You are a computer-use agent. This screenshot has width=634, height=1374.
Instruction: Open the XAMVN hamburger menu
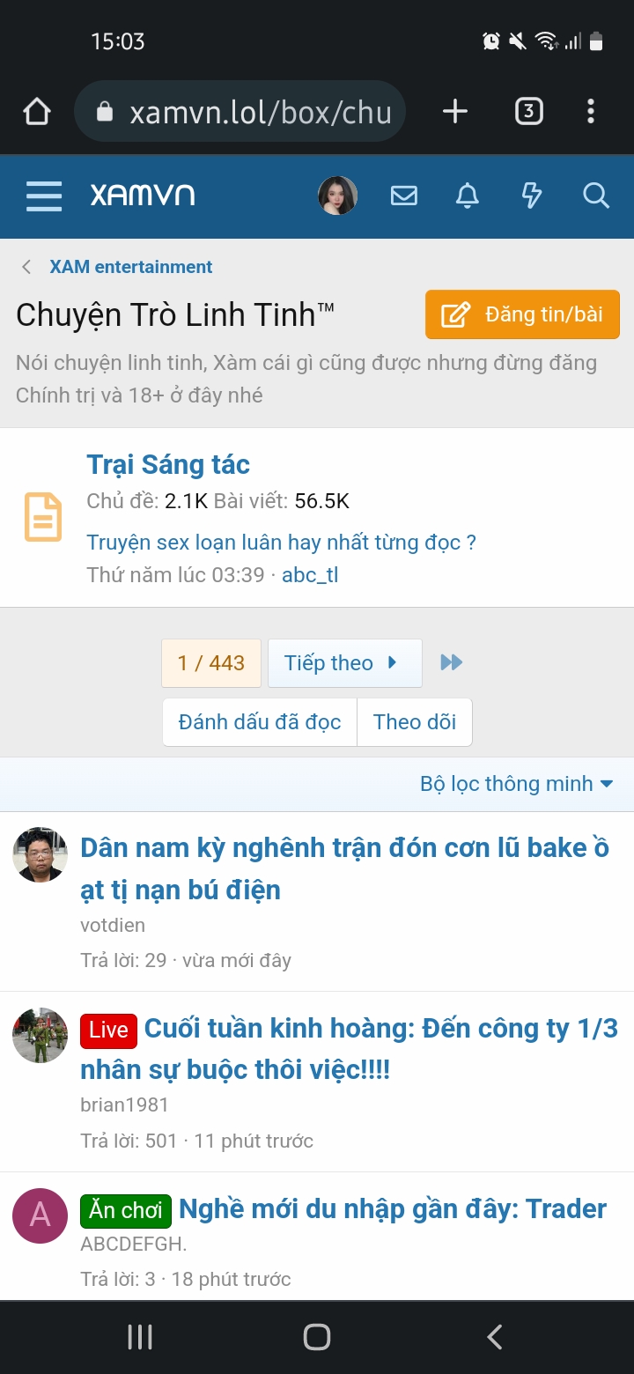[x=44, y=196]
